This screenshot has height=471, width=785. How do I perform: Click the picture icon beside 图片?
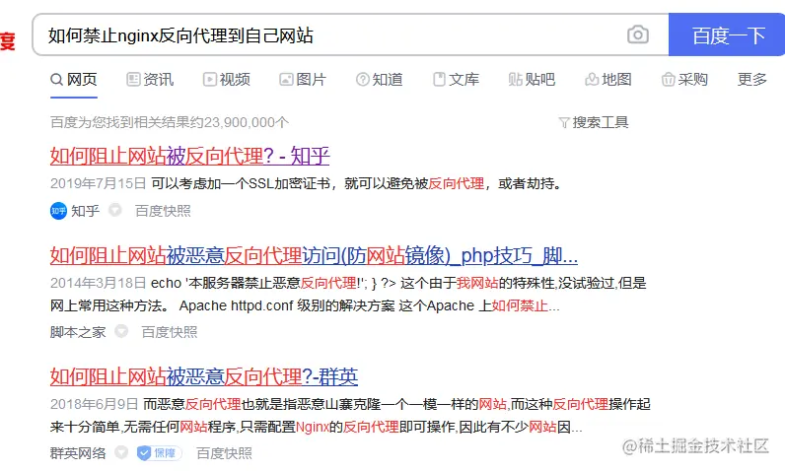click(286, 79)
